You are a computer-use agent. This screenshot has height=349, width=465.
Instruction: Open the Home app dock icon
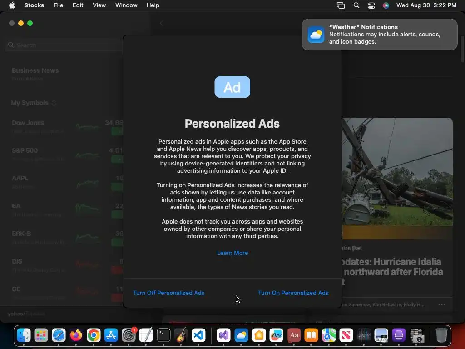(x=258, y=335)
